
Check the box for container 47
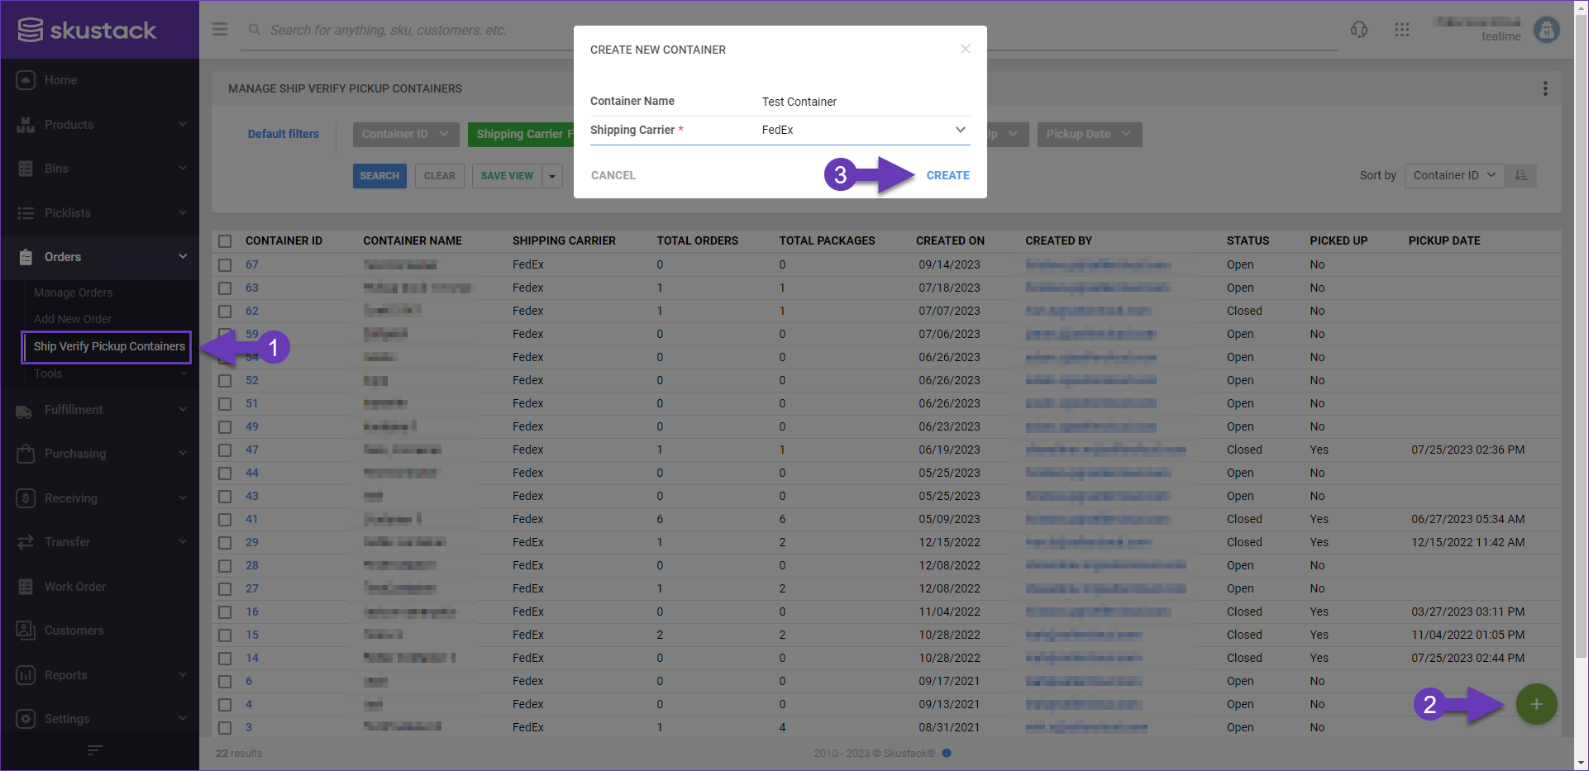point(225,450)
